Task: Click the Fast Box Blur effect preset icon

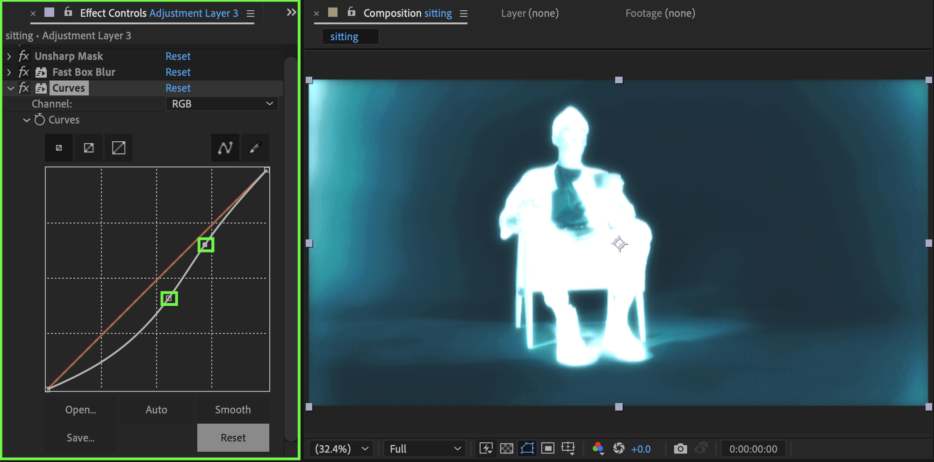Action: tap(41, 72)
